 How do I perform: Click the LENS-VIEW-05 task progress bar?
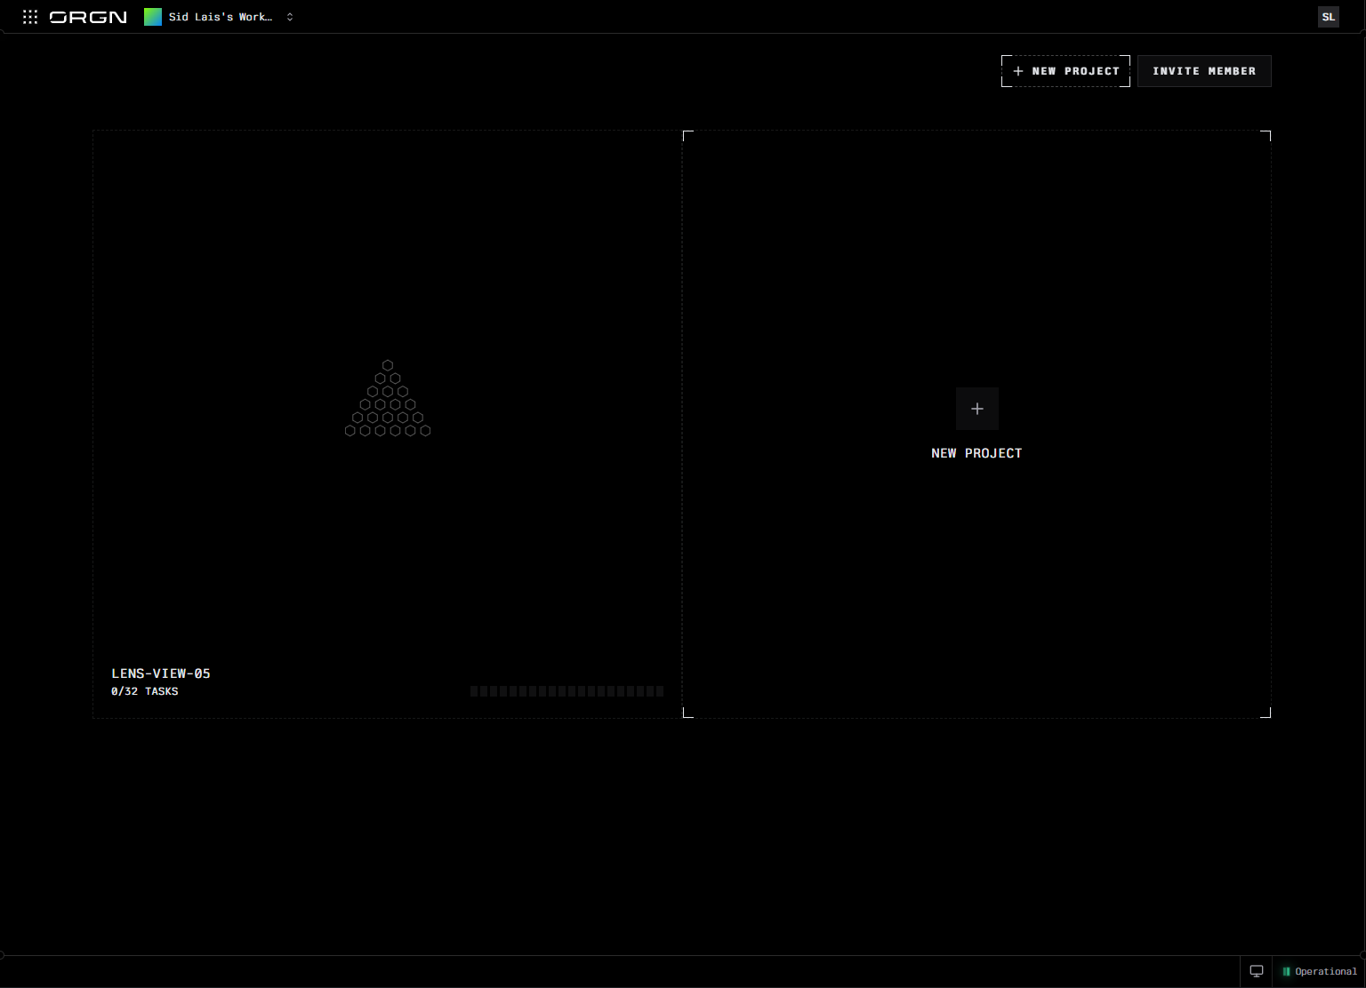click(566, 691)
